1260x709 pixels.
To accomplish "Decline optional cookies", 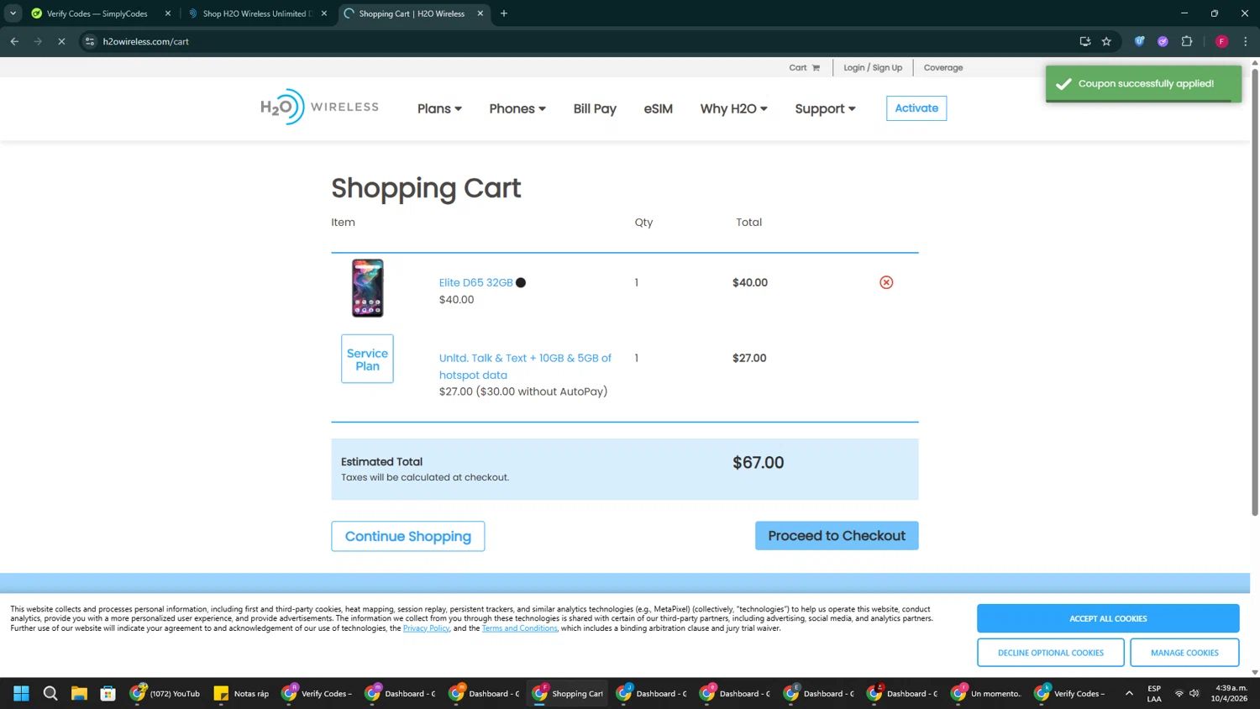I will click(1051, 653).
